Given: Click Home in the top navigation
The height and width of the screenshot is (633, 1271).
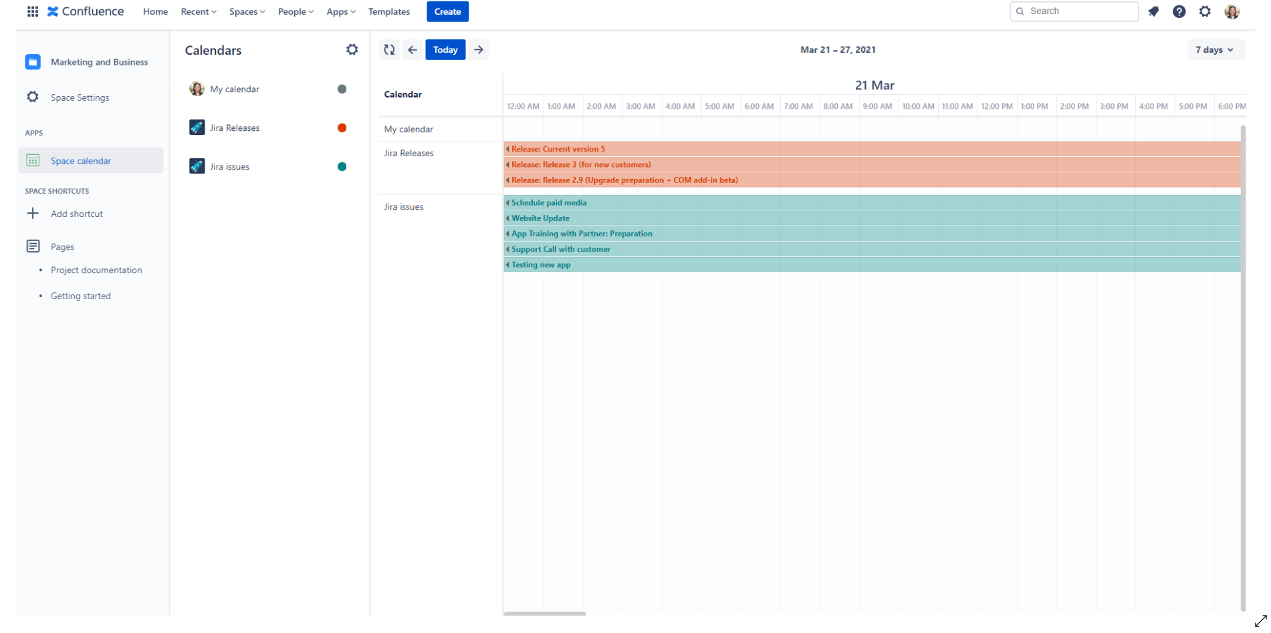Looking at the screenshot, I should [x=155, y=11].
